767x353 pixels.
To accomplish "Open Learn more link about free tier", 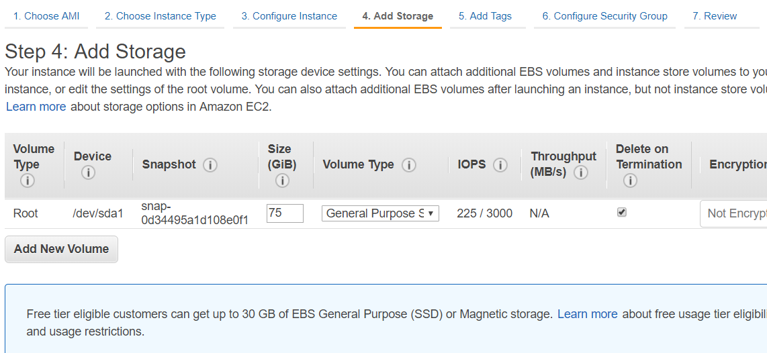I will click(x=588, y=314).
